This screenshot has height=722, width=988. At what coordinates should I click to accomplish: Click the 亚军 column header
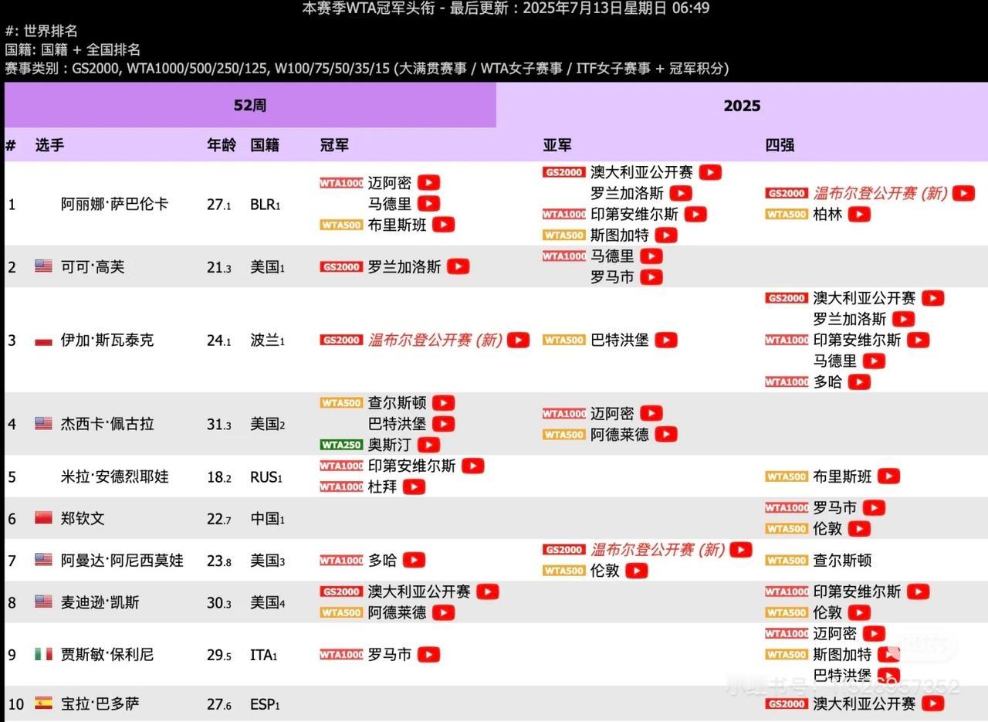(557, 144)
